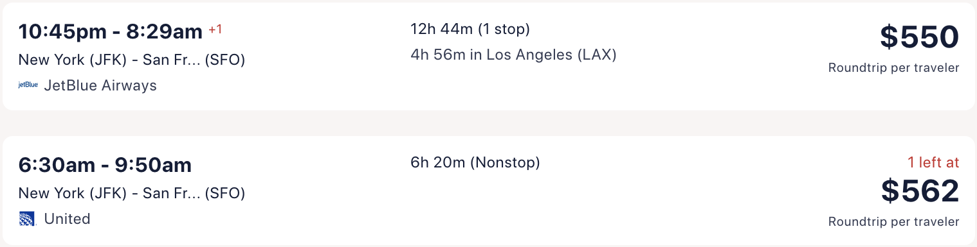977x247 pixels.
Task: Click the $562 roundtrip price
Action: (920, 191)
